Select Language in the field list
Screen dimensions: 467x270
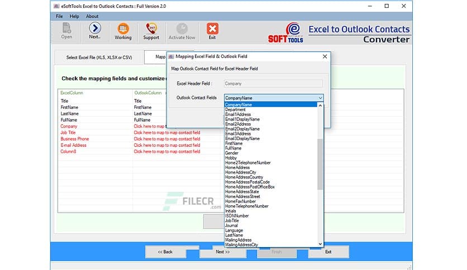click(270, 230)
